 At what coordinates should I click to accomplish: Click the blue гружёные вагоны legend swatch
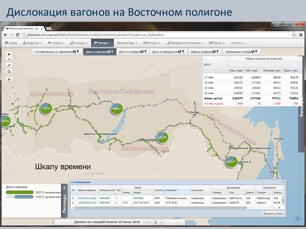[x=24, y=197]
